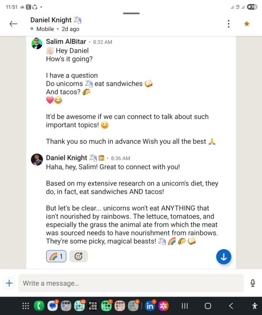Launch the Phone app from taskbar
The width and height of the screenshot is (262, 315).
pos(39,306)
